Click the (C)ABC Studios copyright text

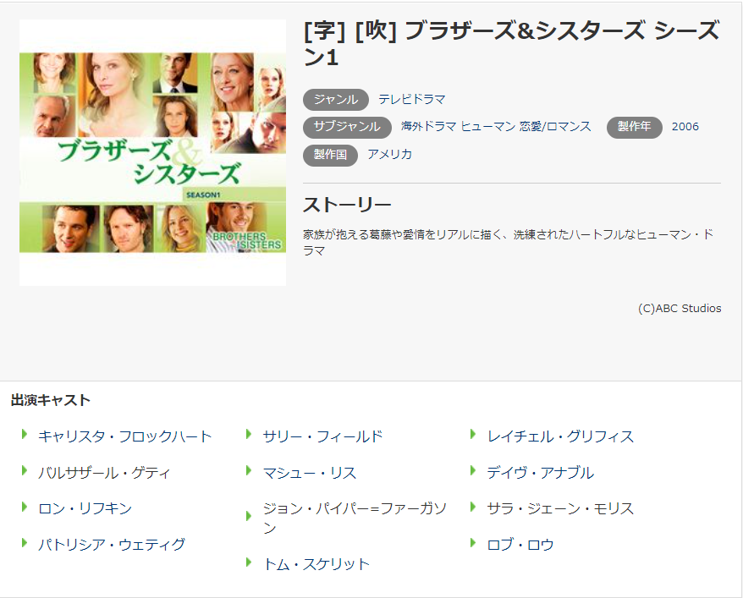tap(680, 308)
